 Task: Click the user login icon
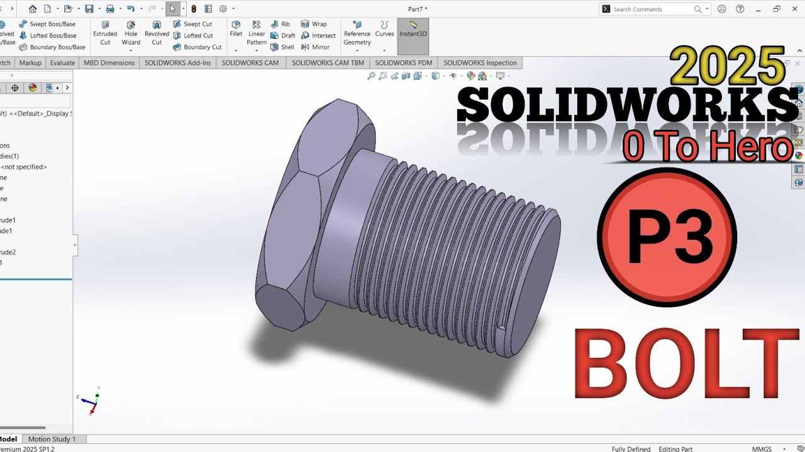[721, 9]
